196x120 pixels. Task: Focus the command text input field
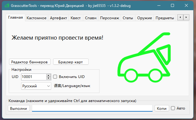point(92,108)
